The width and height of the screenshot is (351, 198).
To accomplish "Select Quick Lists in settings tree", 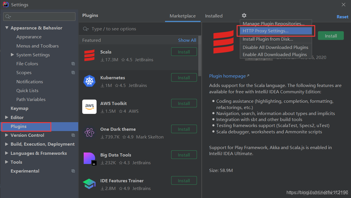I will click(x=27, y=90).
